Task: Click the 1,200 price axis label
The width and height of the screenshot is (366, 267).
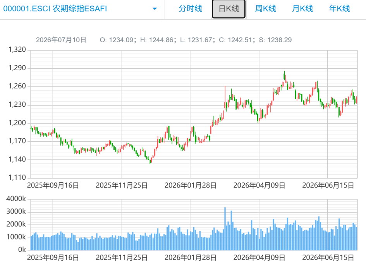Action: point(17,123)
